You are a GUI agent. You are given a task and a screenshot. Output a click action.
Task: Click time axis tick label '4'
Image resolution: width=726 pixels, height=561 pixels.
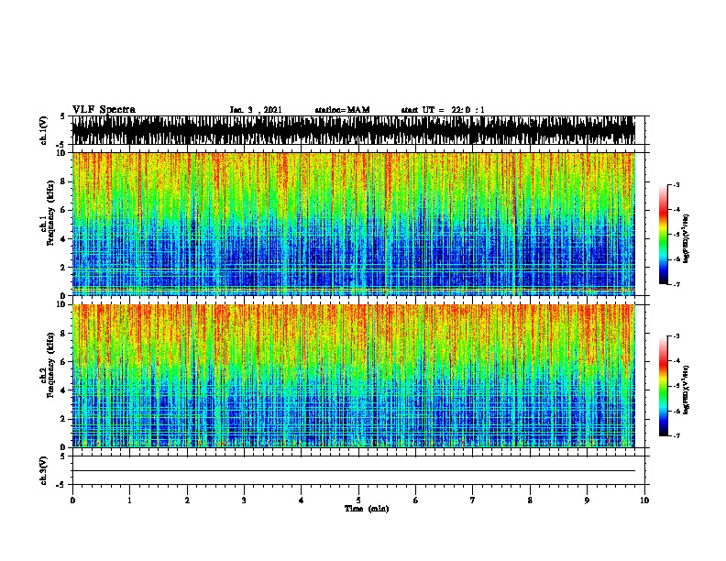click(302, 500)
